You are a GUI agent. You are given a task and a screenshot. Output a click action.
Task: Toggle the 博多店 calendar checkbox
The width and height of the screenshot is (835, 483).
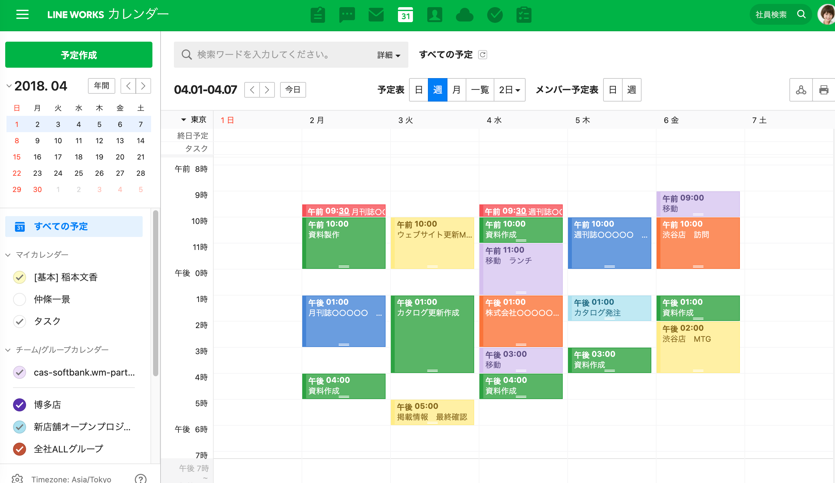20,405
